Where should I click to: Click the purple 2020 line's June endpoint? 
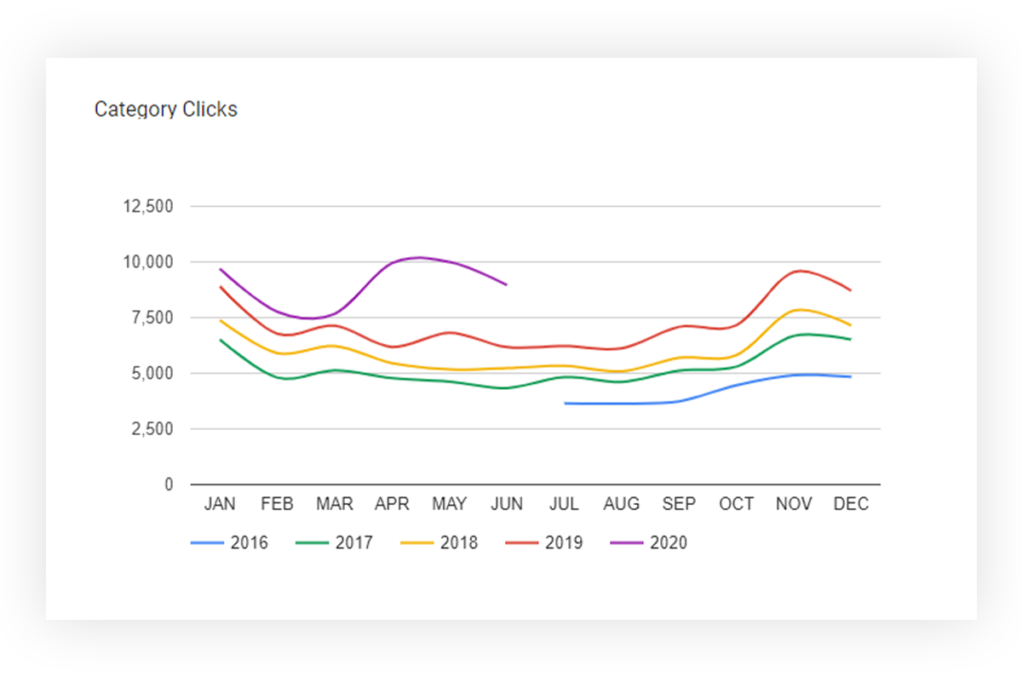pyautogui.click(x=507, y=284)
